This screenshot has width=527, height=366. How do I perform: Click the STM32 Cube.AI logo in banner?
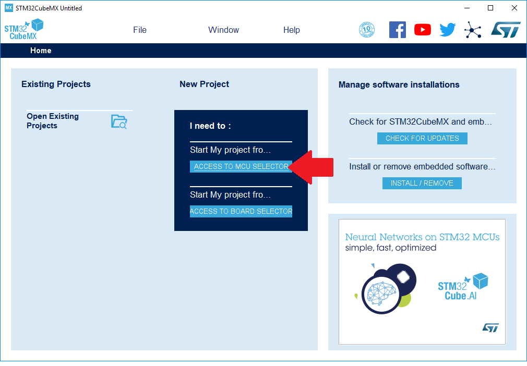click(x=463, y=287)
